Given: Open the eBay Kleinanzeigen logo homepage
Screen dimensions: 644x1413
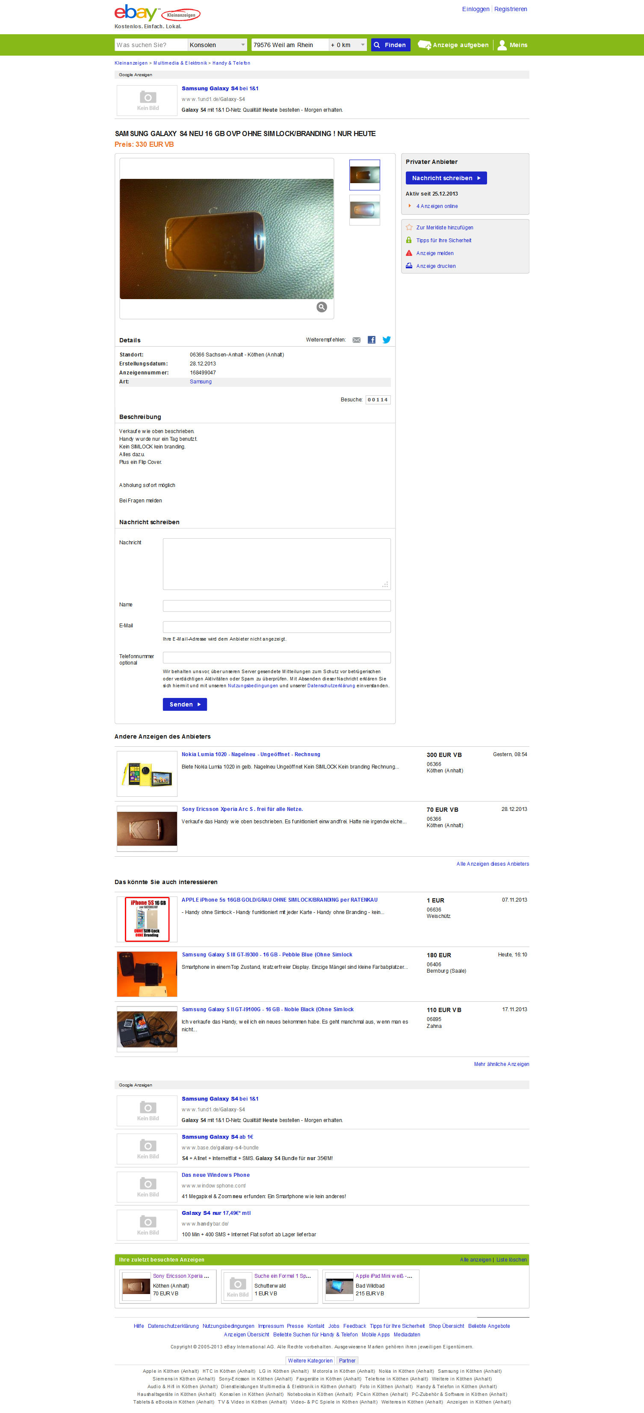Looking at the screenshot, I should pyautogui.click(x=157, y=14).
